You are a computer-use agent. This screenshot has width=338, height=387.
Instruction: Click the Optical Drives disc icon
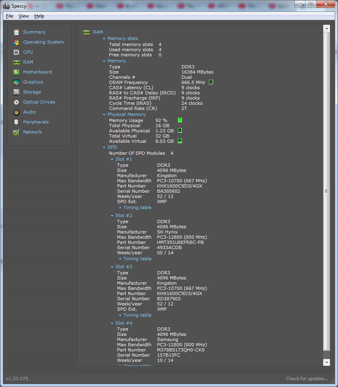tap(16, 102)
